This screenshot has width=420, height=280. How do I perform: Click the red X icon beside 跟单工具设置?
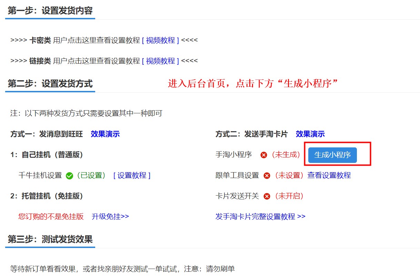267,176
